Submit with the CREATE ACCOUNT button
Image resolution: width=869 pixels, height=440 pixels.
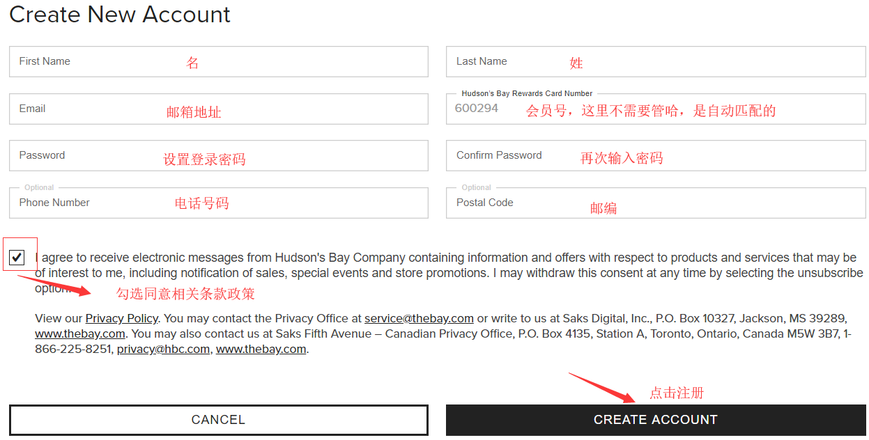click(x=655, y=420)
